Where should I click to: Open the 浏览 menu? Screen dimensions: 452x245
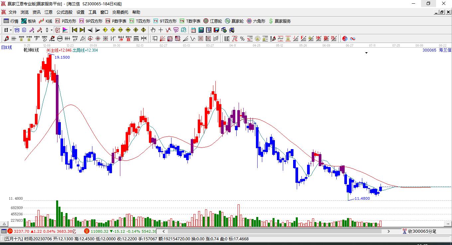[25, 12]
